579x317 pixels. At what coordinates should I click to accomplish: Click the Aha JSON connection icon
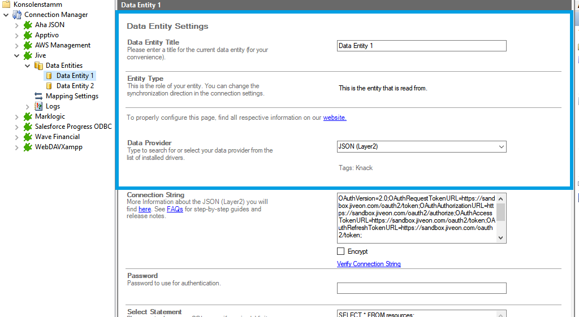click(x=28, y=25)
